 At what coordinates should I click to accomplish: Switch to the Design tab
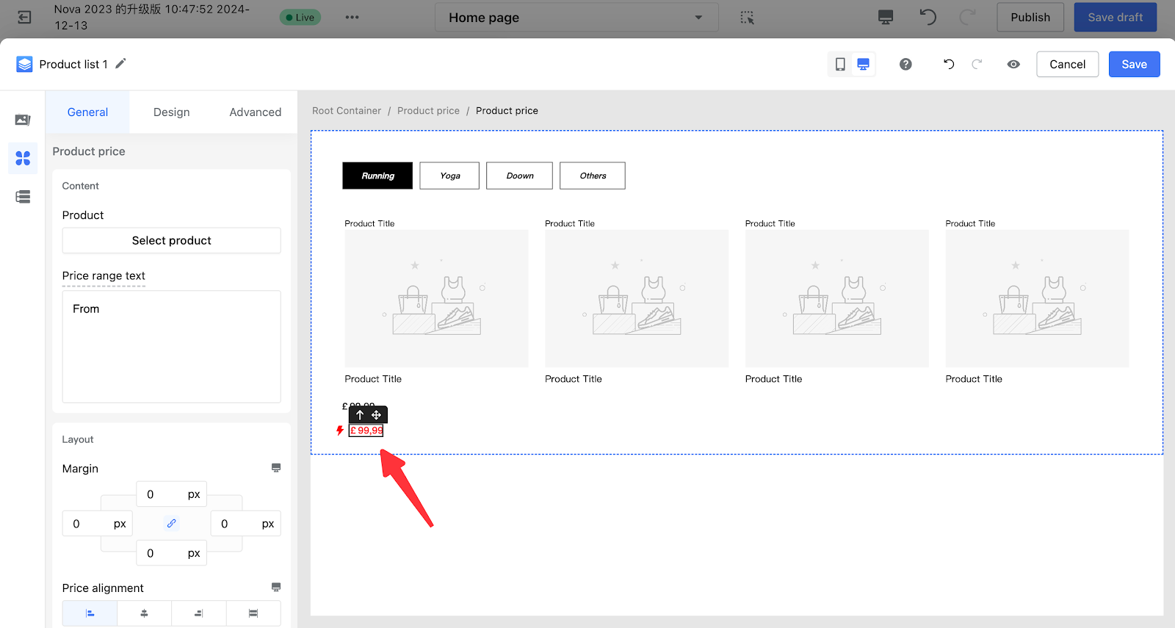click(171, 112)
